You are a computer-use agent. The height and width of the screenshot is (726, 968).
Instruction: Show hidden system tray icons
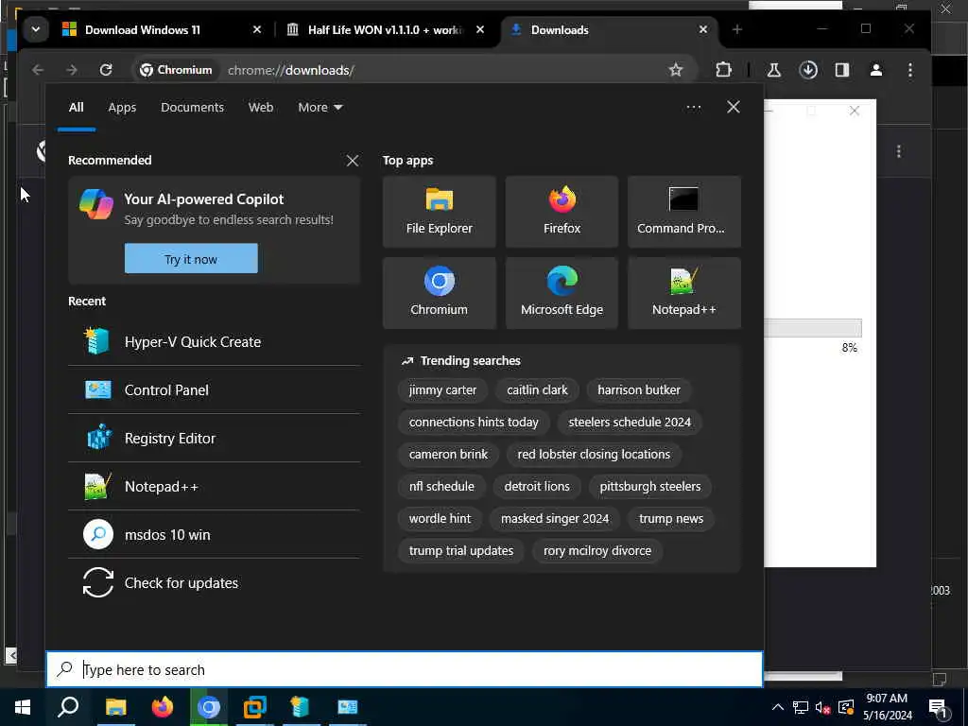point(777,707)
